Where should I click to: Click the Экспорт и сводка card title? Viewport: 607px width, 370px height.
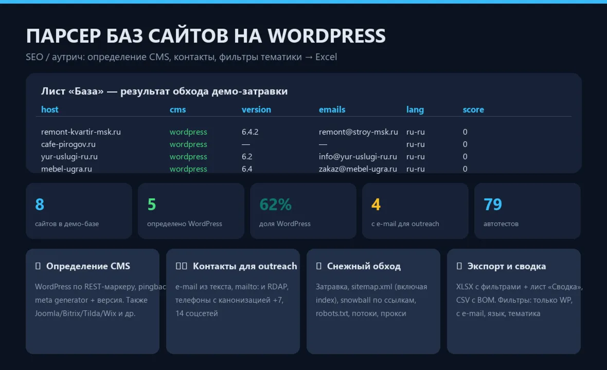tap(506, 266)
